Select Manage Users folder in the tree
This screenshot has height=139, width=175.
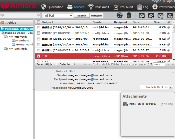[17, 33]
